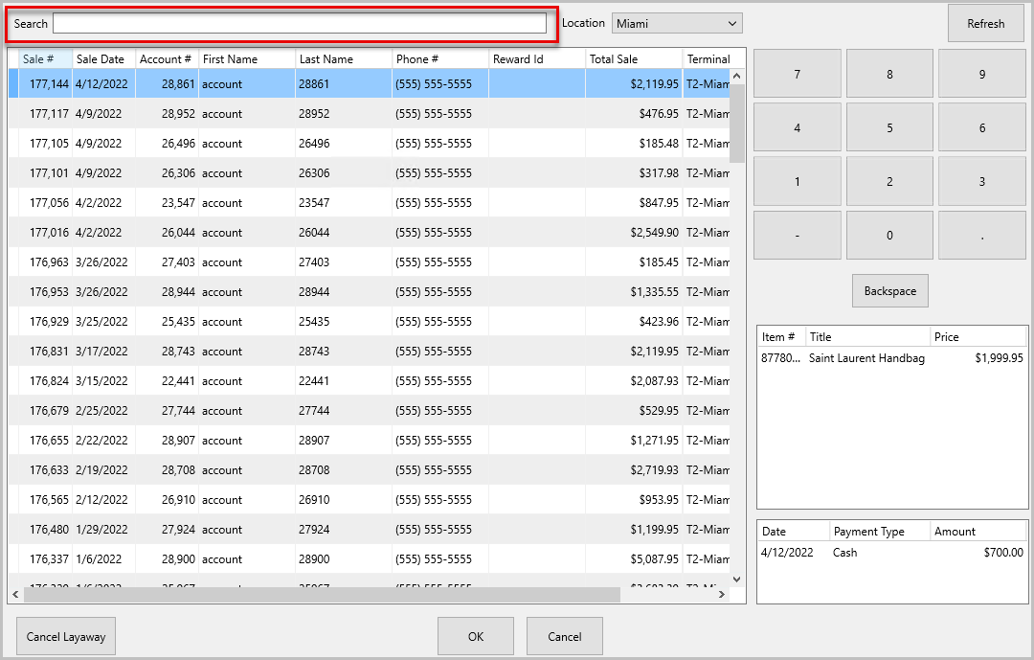This screenshot has height=660, width=1034.
Task: Tap keypad digit 9
Action: [982, 74]
